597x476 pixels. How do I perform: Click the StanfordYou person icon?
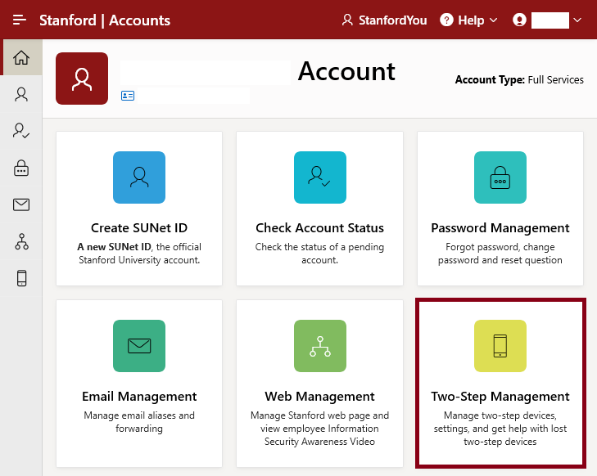point(347,20)
